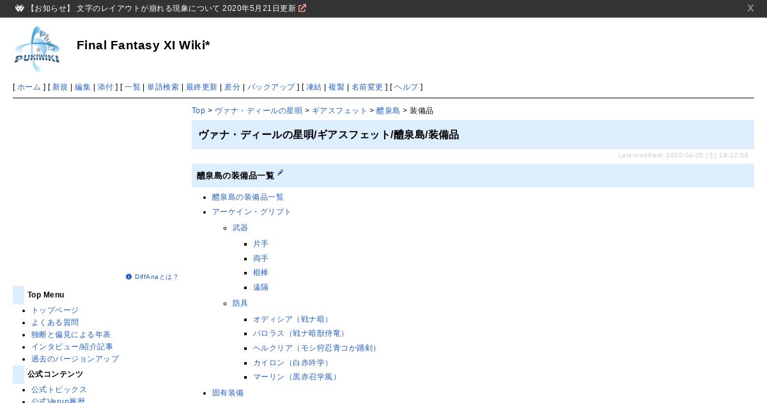Open the external link icon in notice bar
The height and width of the screenshot is (403, 767).
[302, 8]
